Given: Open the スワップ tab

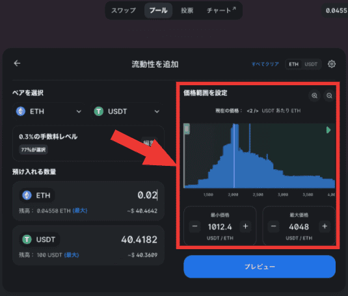Looking at the screenshot, I should click(x=124, y=10).
